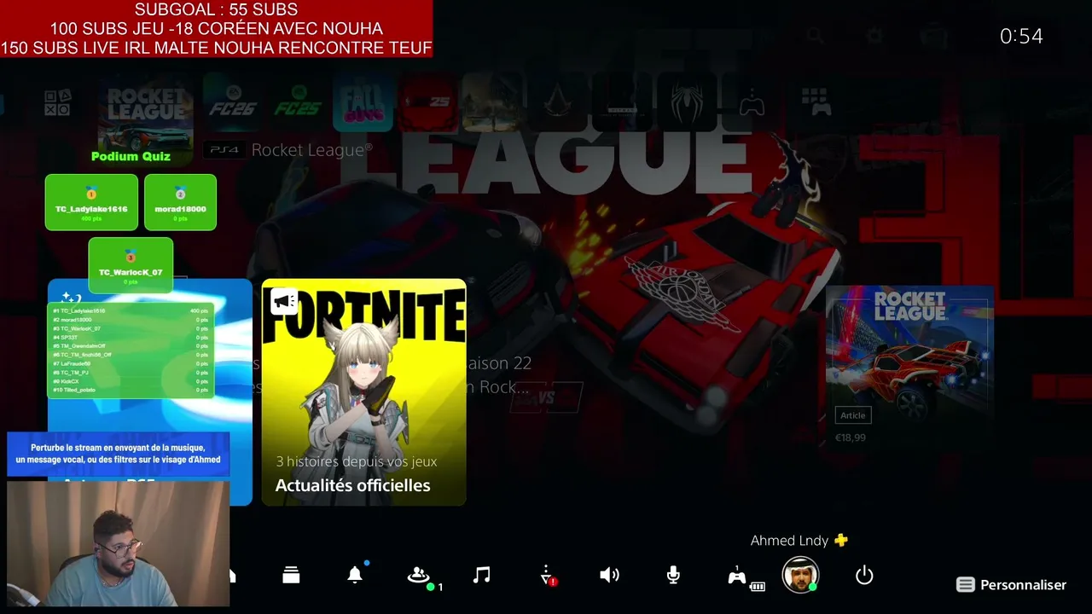
Task: Click the Rocket League® title text
Action: (x=312, y=150)
